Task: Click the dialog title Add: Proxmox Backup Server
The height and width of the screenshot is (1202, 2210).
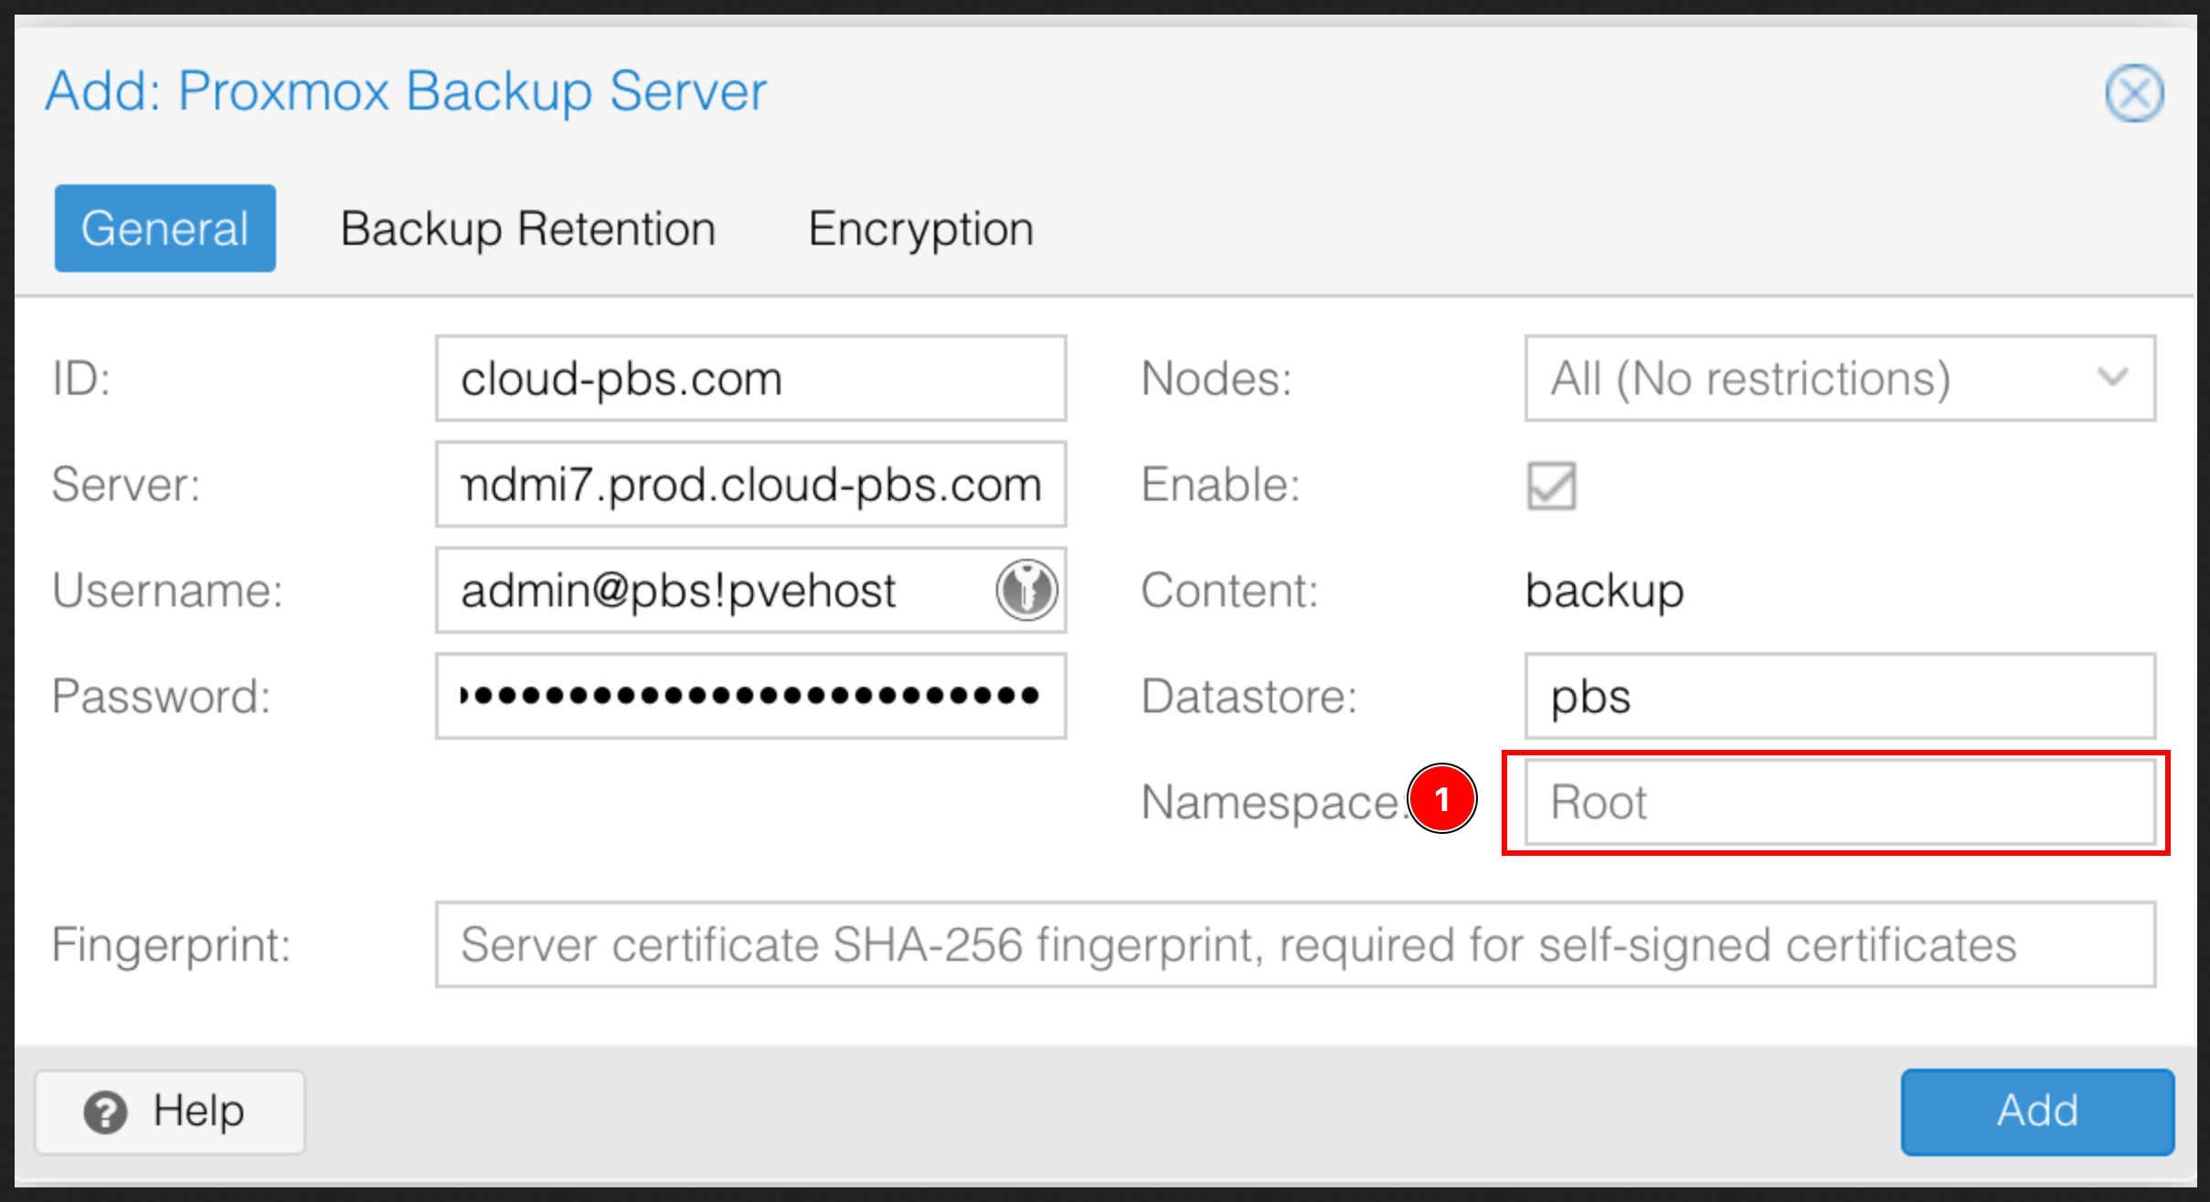Action: point(406,91)
